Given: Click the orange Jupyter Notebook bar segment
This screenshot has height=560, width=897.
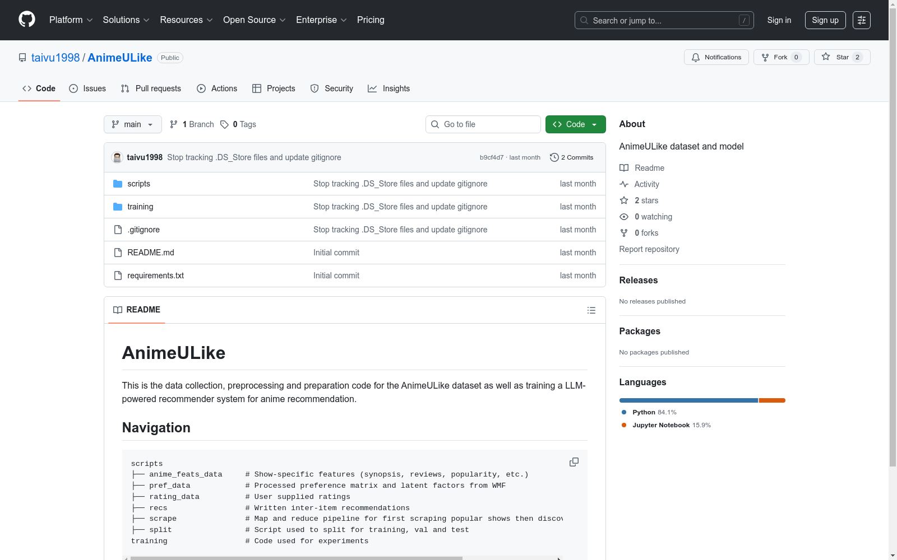Looking at the screenshot, I should point(772,400).
